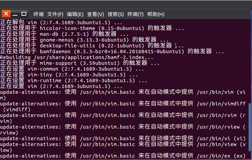The width and height of the screenshot is (252, 160).
Task: Click the 正在设置 vim-common line
Action: [x=72, y=69]
